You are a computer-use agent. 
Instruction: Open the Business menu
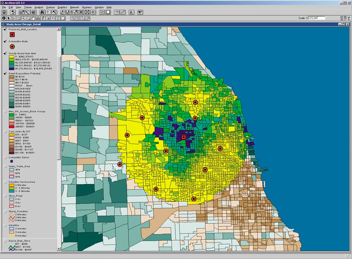click(x=87, y=7)
